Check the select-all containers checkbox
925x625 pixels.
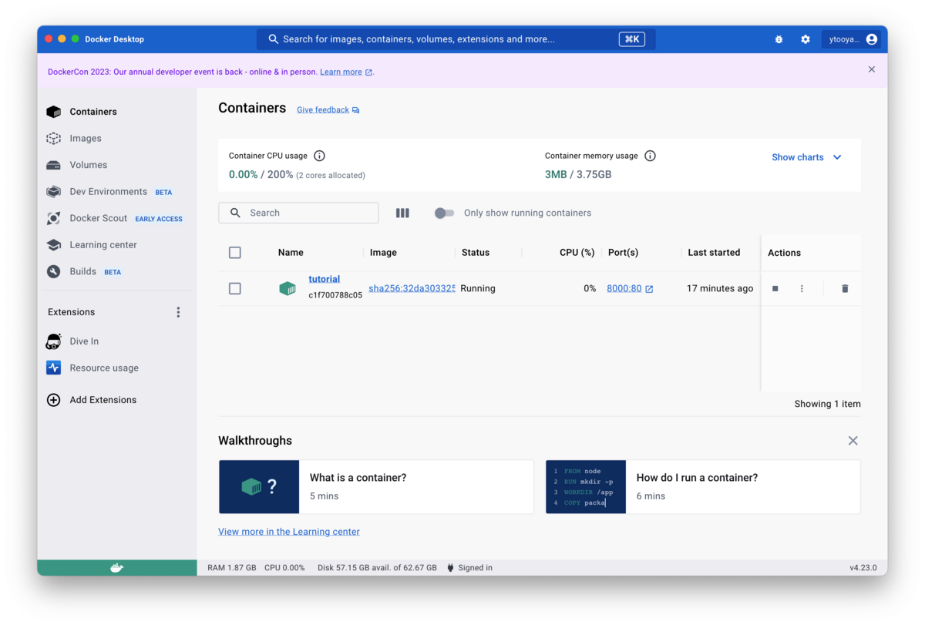click(235, 253)
